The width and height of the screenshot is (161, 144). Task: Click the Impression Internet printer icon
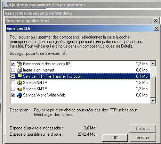tap(19, 70)
